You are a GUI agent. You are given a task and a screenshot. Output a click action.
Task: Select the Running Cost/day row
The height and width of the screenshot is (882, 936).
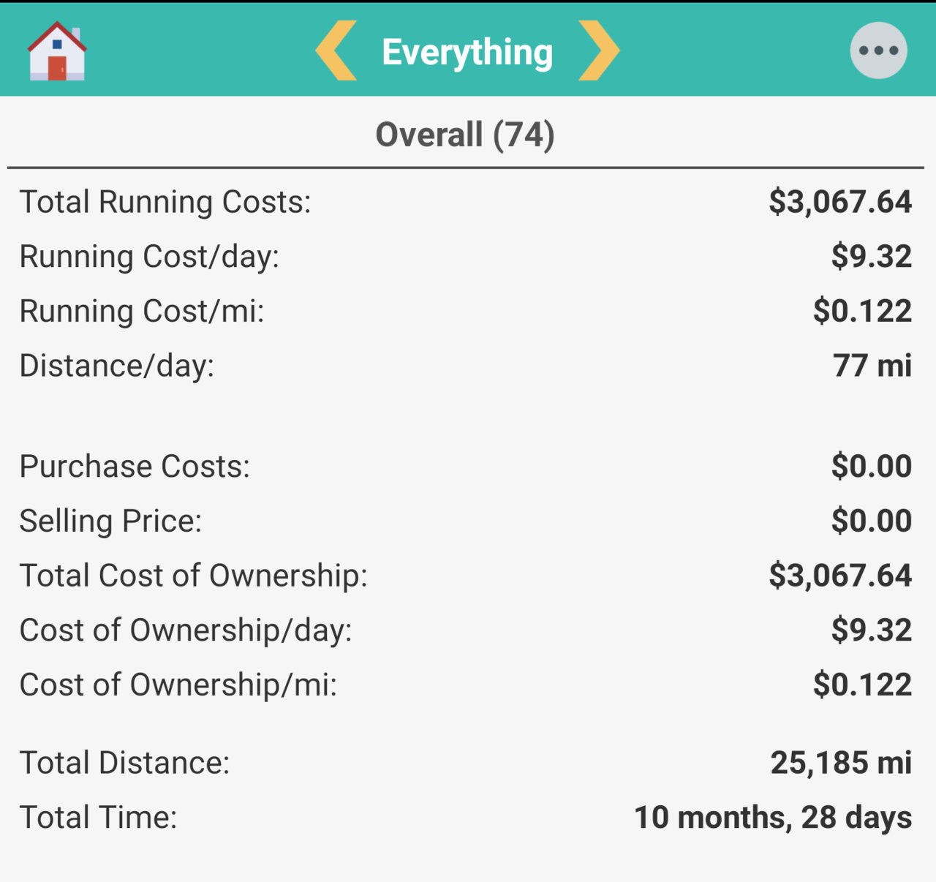465,256
